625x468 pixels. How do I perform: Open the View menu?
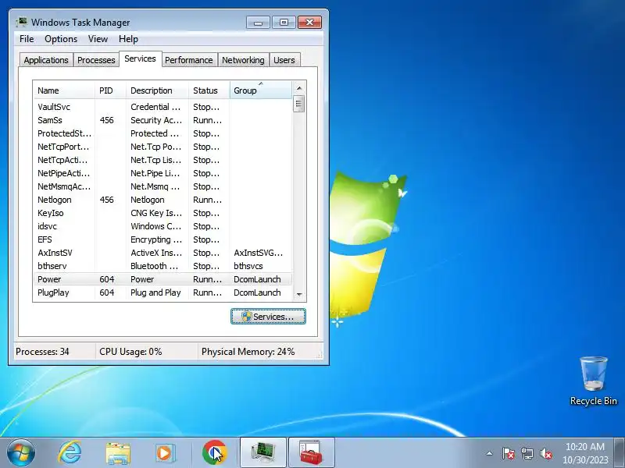(98, 39)
